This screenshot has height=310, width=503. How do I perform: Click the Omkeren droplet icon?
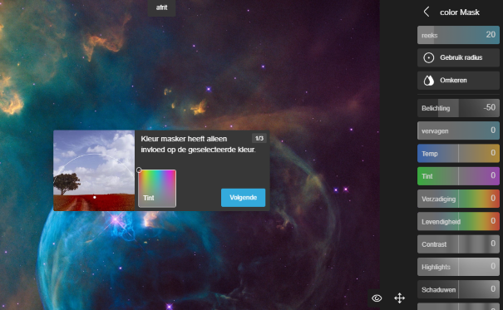(x=428, y=81)
